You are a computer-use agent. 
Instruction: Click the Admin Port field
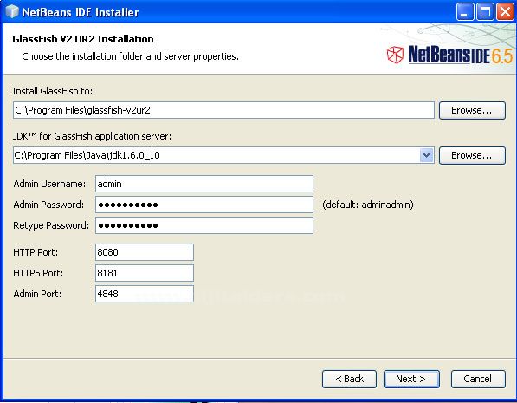(145, 294)
